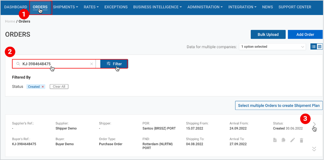This screenshot has height=160, width=324.
Task: Click the trash delete order icon
Action: [x=301, y=140]
